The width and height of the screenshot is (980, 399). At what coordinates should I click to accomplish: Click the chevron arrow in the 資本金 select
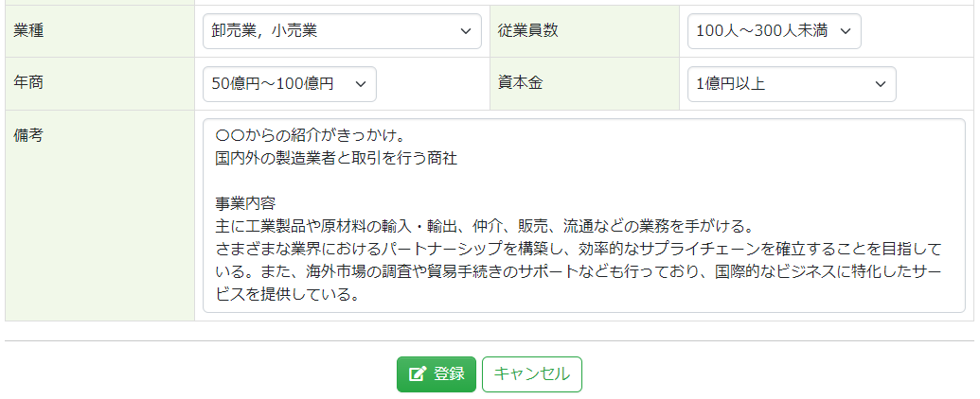879,84
